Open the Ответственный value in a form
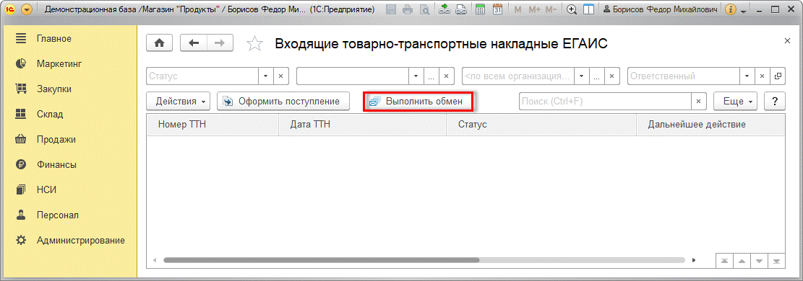This screenshot has width=803, height=281. click(x=778, y=76)
